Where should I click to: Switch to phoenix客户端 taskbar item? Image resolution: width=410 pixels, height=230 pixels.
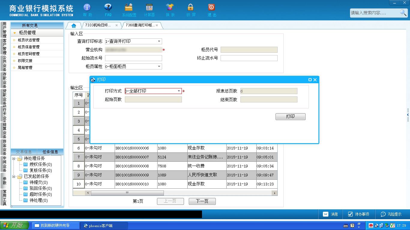tap(104, 226)
